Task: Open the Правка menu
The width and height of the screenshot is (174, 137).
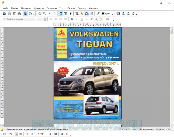Action: 15,8
